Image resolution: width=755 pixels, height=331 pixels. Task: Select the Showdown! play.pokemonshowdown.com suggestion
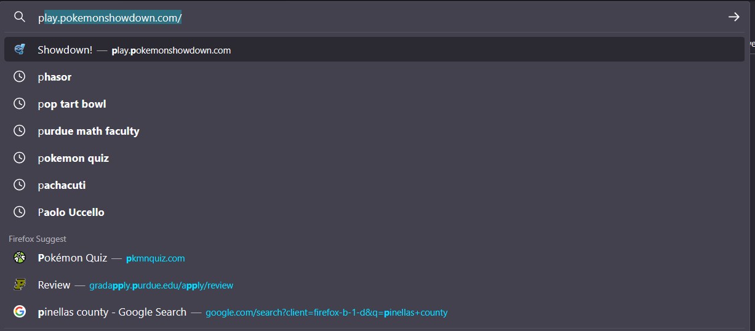(x=374, y=50)
